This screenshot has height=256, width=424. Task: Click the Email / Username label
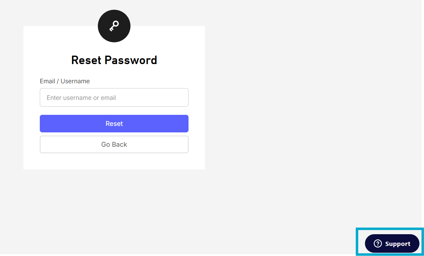coord(65,81)
